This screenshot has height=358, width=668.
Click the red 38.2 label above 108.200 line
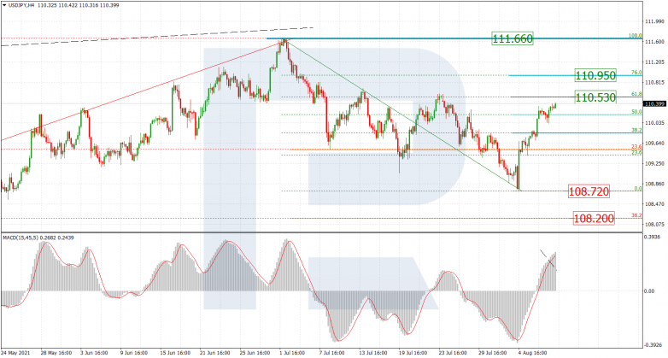click(x=636, y=215)
